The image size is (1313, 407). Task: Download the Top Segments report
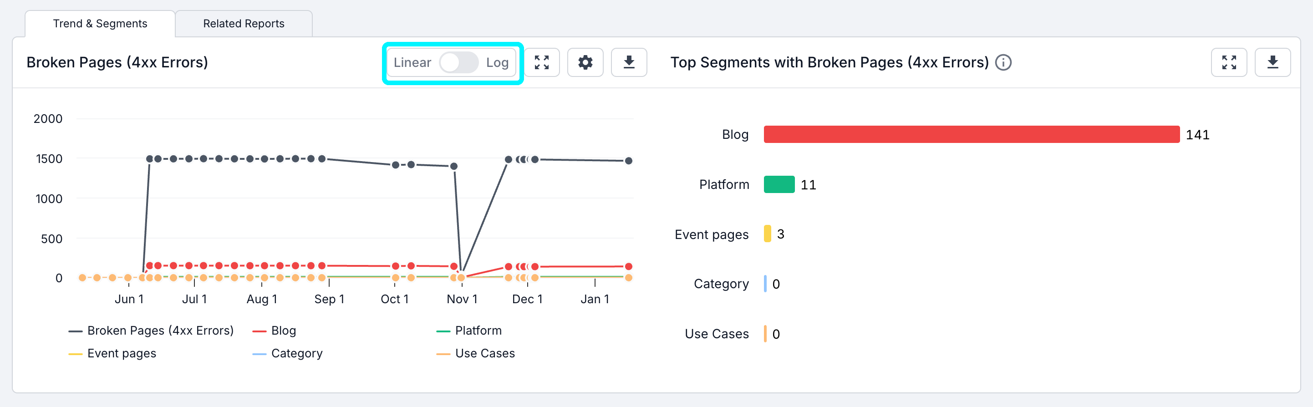click(1273, 62)
